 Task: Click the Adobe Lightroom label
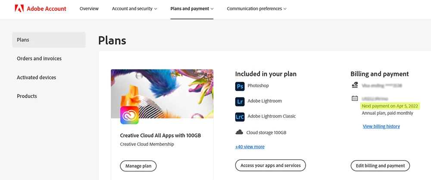pyautogui.click(x=265, y=101)
